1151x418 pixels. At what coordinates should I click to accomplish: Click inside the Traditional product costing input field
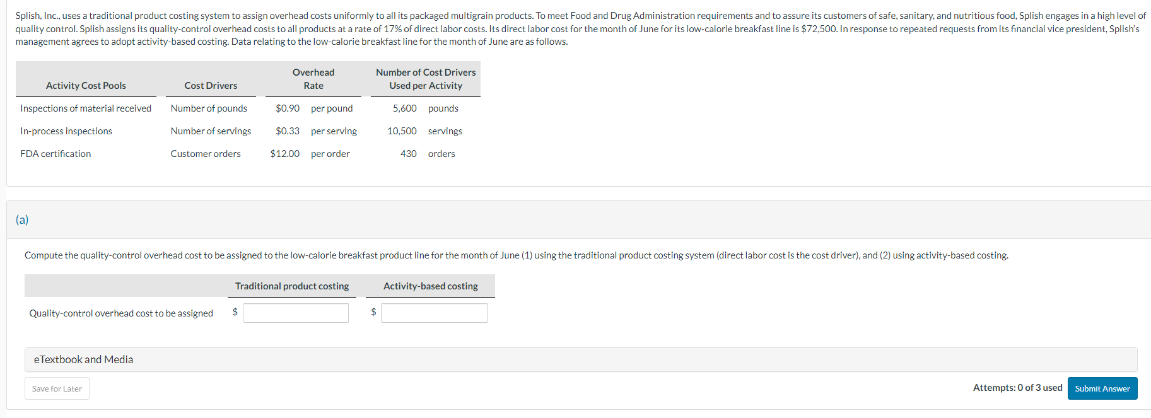pos(296,313)
